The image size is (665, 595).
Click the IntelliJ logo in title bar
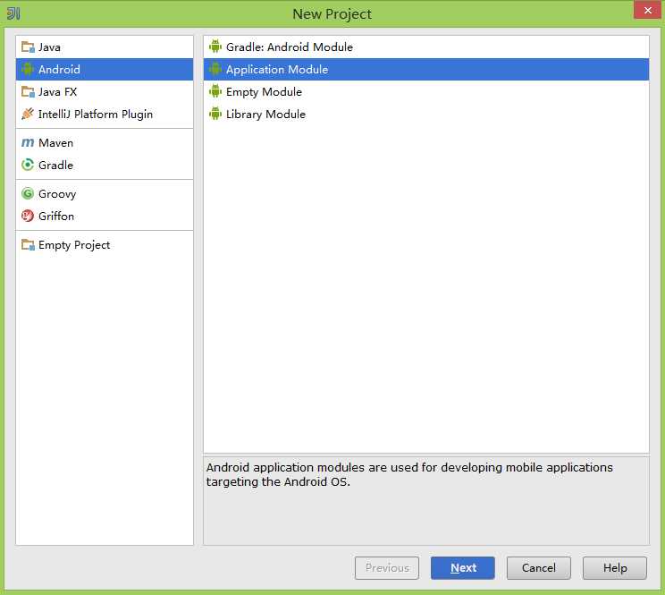(x=13, y=13)
